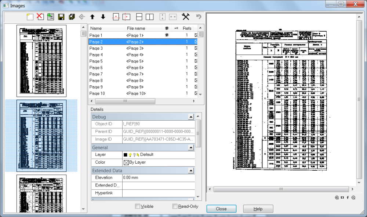The width and height of the screenshot is (367, 217).
Task: Click the Help button
Action: tap(258, 209)
